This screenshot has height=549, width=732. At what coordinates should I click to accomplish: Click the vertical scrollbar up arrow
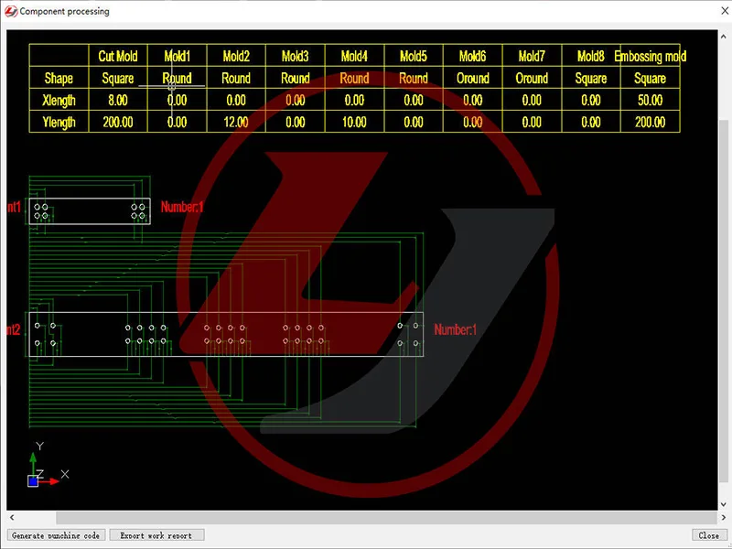click(724, 35)
